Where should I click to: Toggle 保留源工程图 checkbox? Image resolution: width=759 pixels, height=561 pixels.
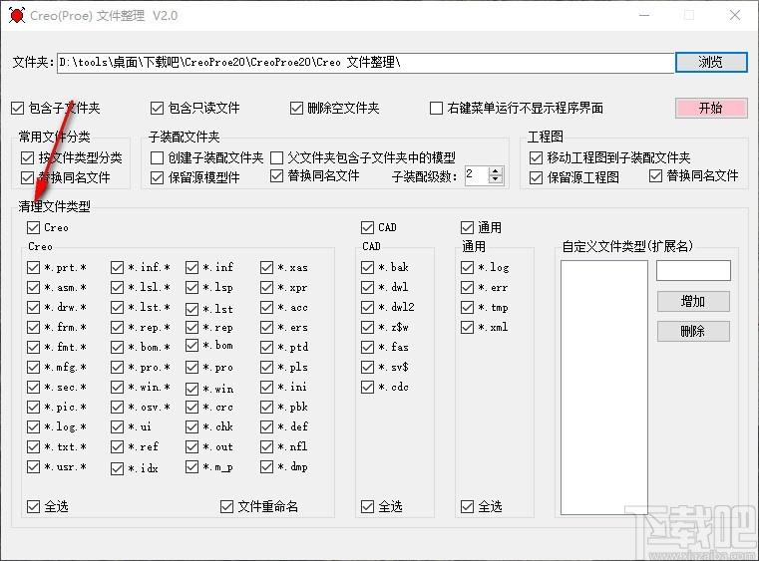[x=536, y=177]
